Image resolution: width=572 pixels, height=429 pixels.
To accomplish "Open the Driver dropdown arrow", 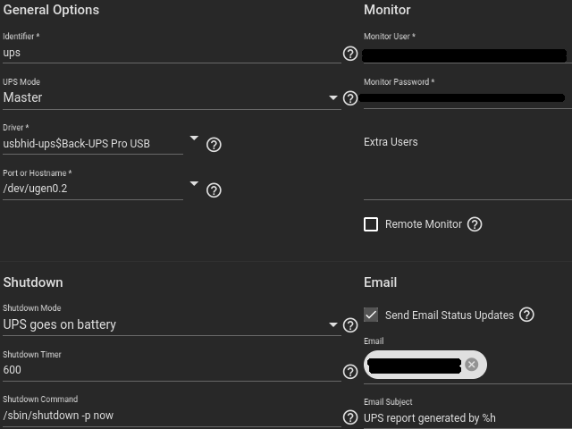I will click(194, 138).
